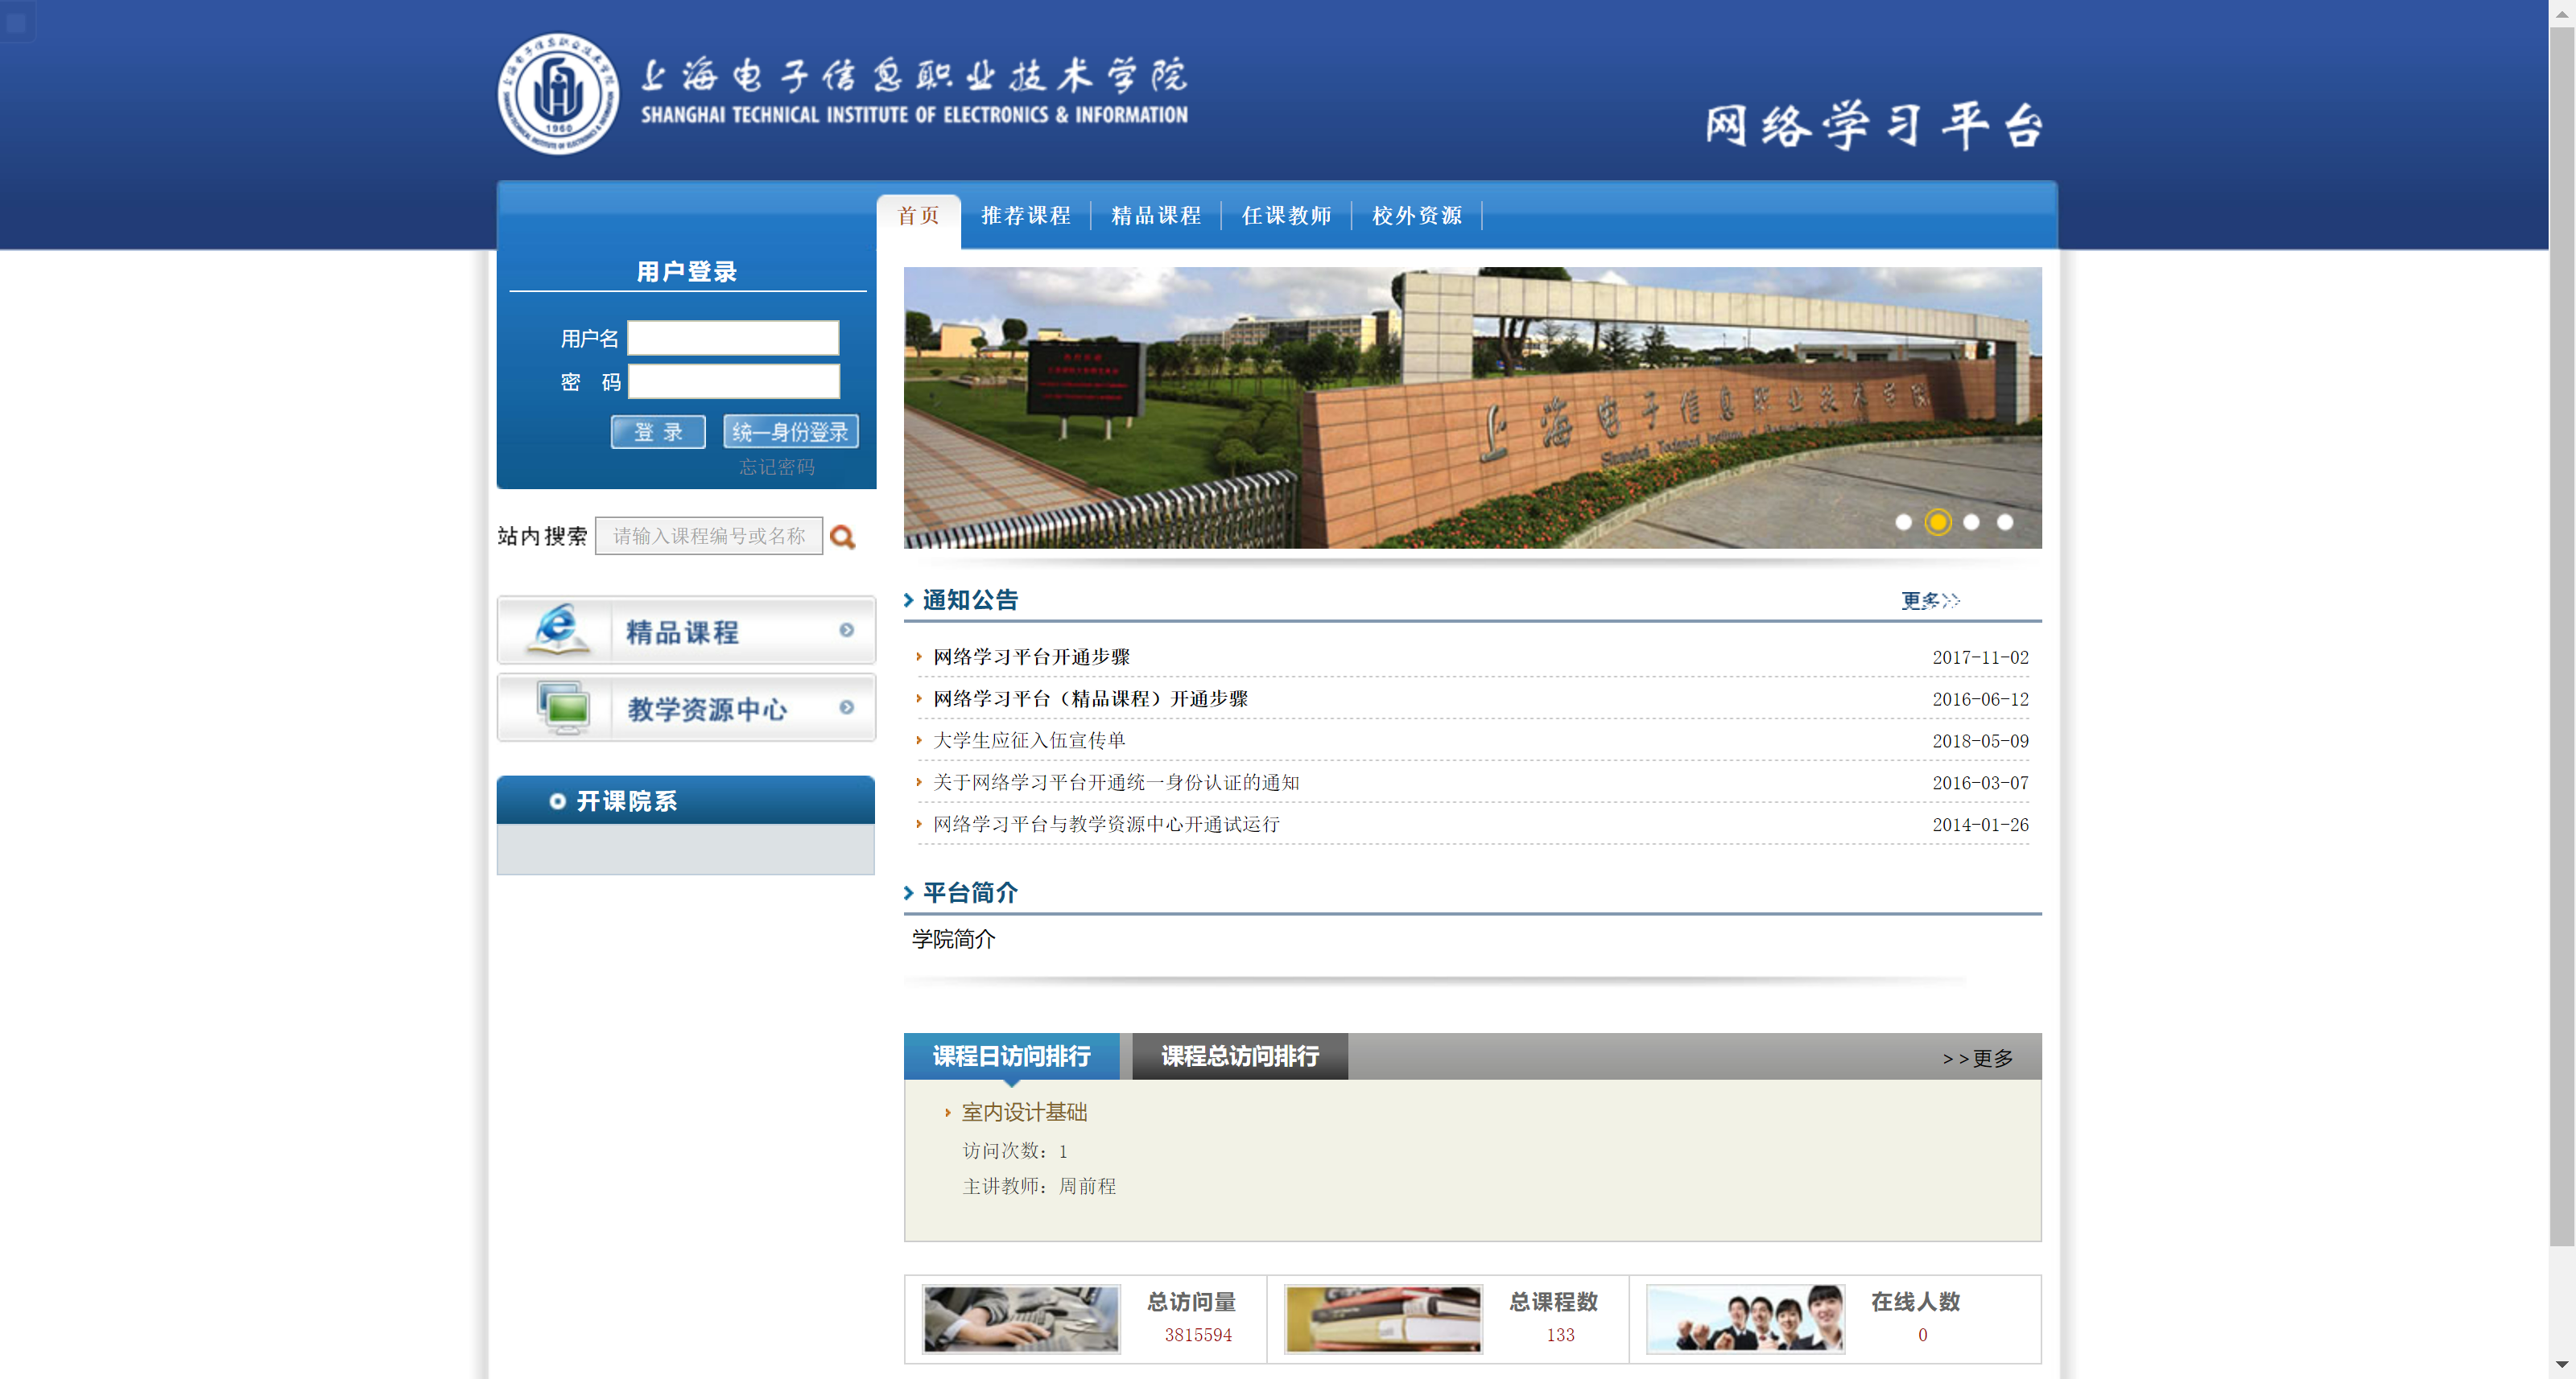The height and width of the screenshot is (1379, 2576).
Task: Click the 总课程数 books thumbnail image
Action: coord(1382,1318)
